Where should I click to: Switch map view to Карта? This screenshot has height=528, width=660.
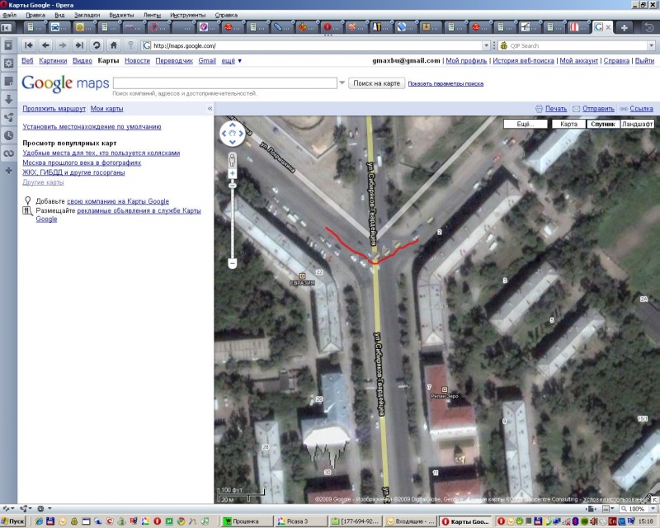(x=568, y=124)
